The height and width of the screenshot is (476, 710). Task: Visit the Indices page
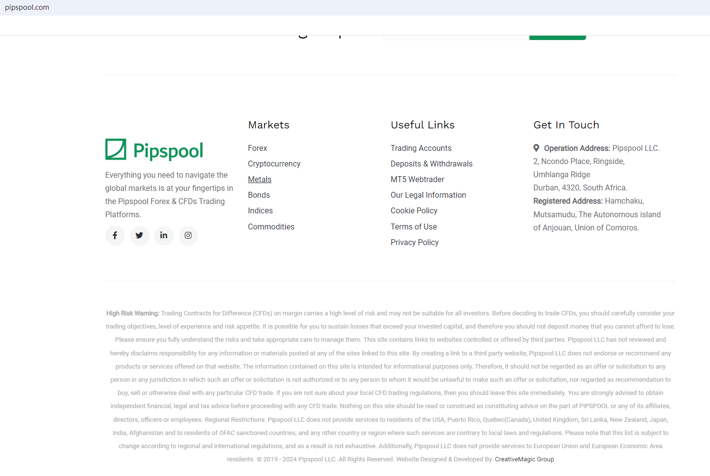[260, 210]
